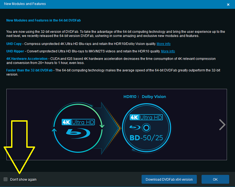Open More info link for UHD Copy
This screenshot has height=187, width=235.
pyautogui.click(x=163, y=44)
